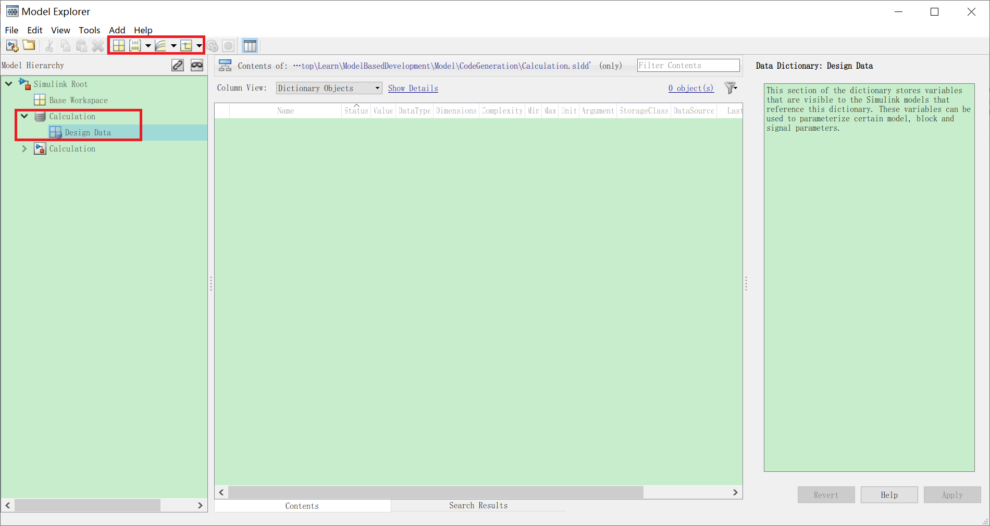Click into the Filter Contents field
The image size is (990, 526).
[x=688, y=65]
